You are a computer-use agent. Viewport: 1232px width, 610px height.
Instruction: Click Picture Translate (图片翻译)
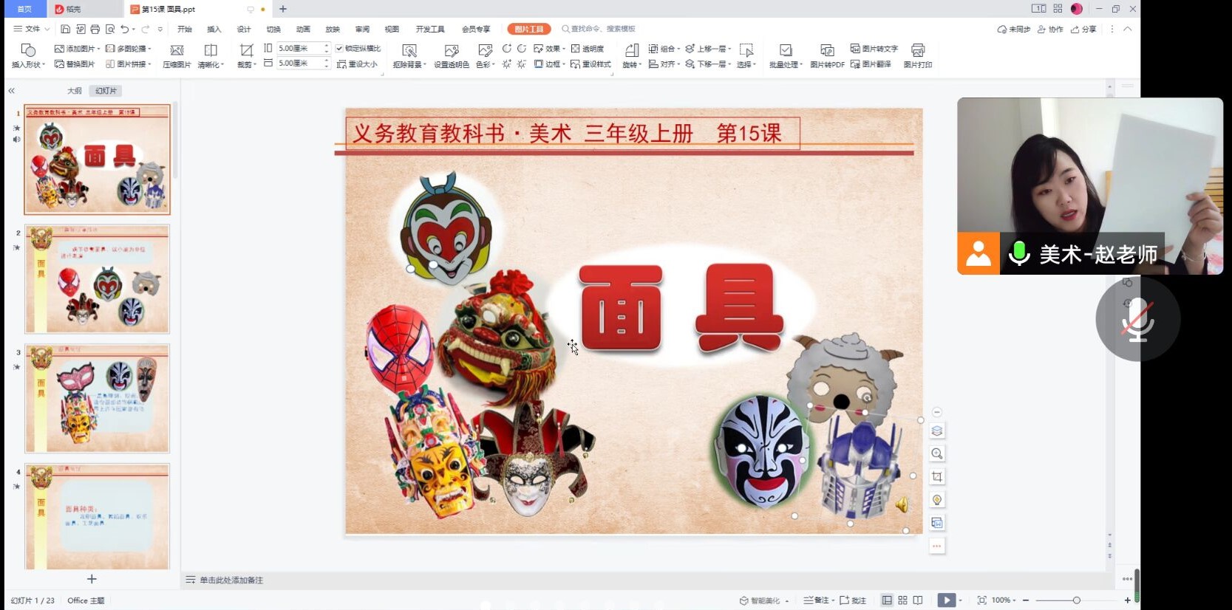coord(871,64)
